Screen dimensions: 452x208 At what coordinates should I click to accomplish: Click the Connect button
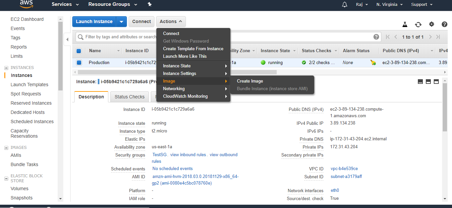141,21
